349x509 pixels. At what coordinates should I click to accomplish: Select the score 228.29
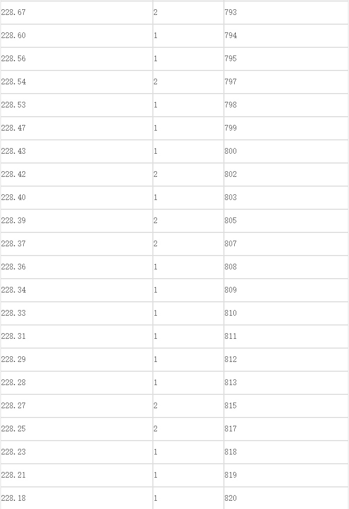(x=77, y=360)
